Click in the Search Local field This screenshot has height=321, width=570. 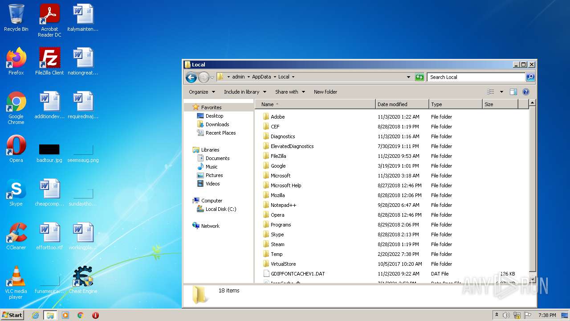(x=476, y=77)
